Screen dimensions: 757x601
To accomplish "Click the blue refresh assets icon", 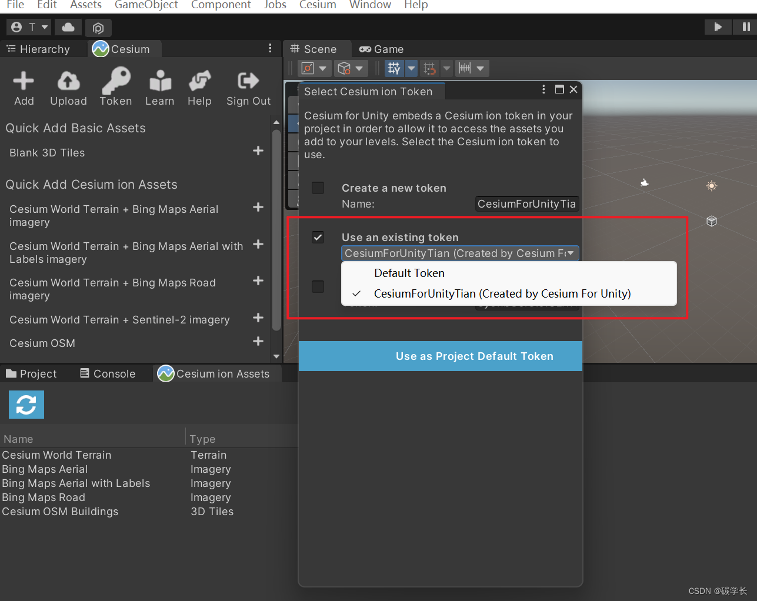I will (26, 405).
